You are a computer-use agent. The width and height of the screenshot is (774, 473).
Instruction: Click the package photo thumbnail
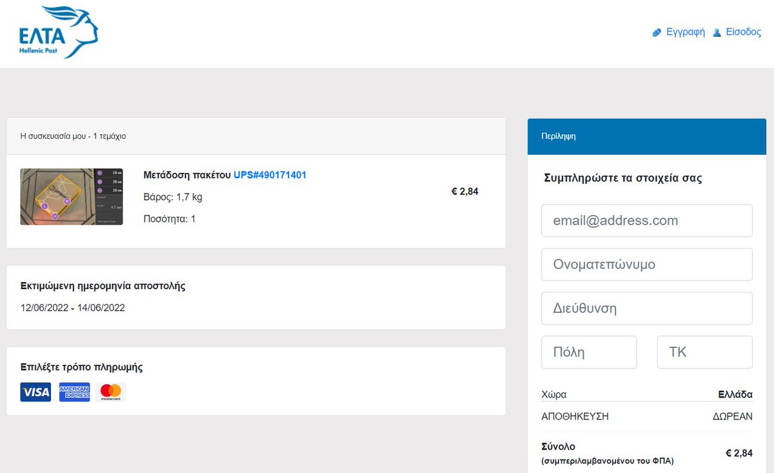[72, 197]
